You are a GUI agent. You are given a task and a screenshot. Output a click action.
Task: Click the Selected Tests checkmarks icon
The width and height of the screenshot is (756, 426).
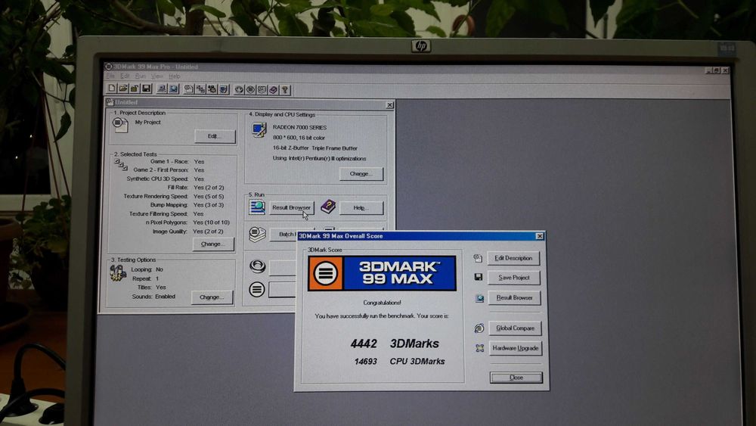tap(120, 164)
